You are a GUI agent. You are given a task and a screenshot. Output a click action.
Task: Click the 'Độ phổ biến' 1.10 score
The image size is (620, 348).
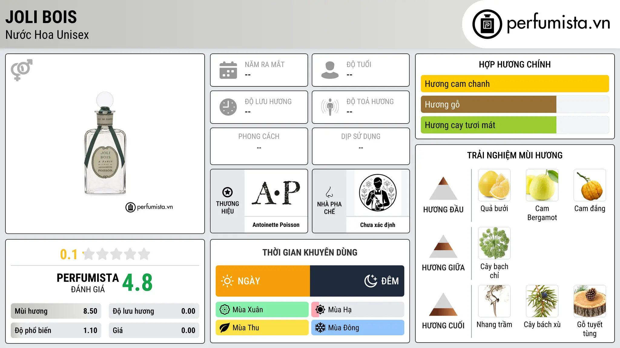(x=56, y=330)
